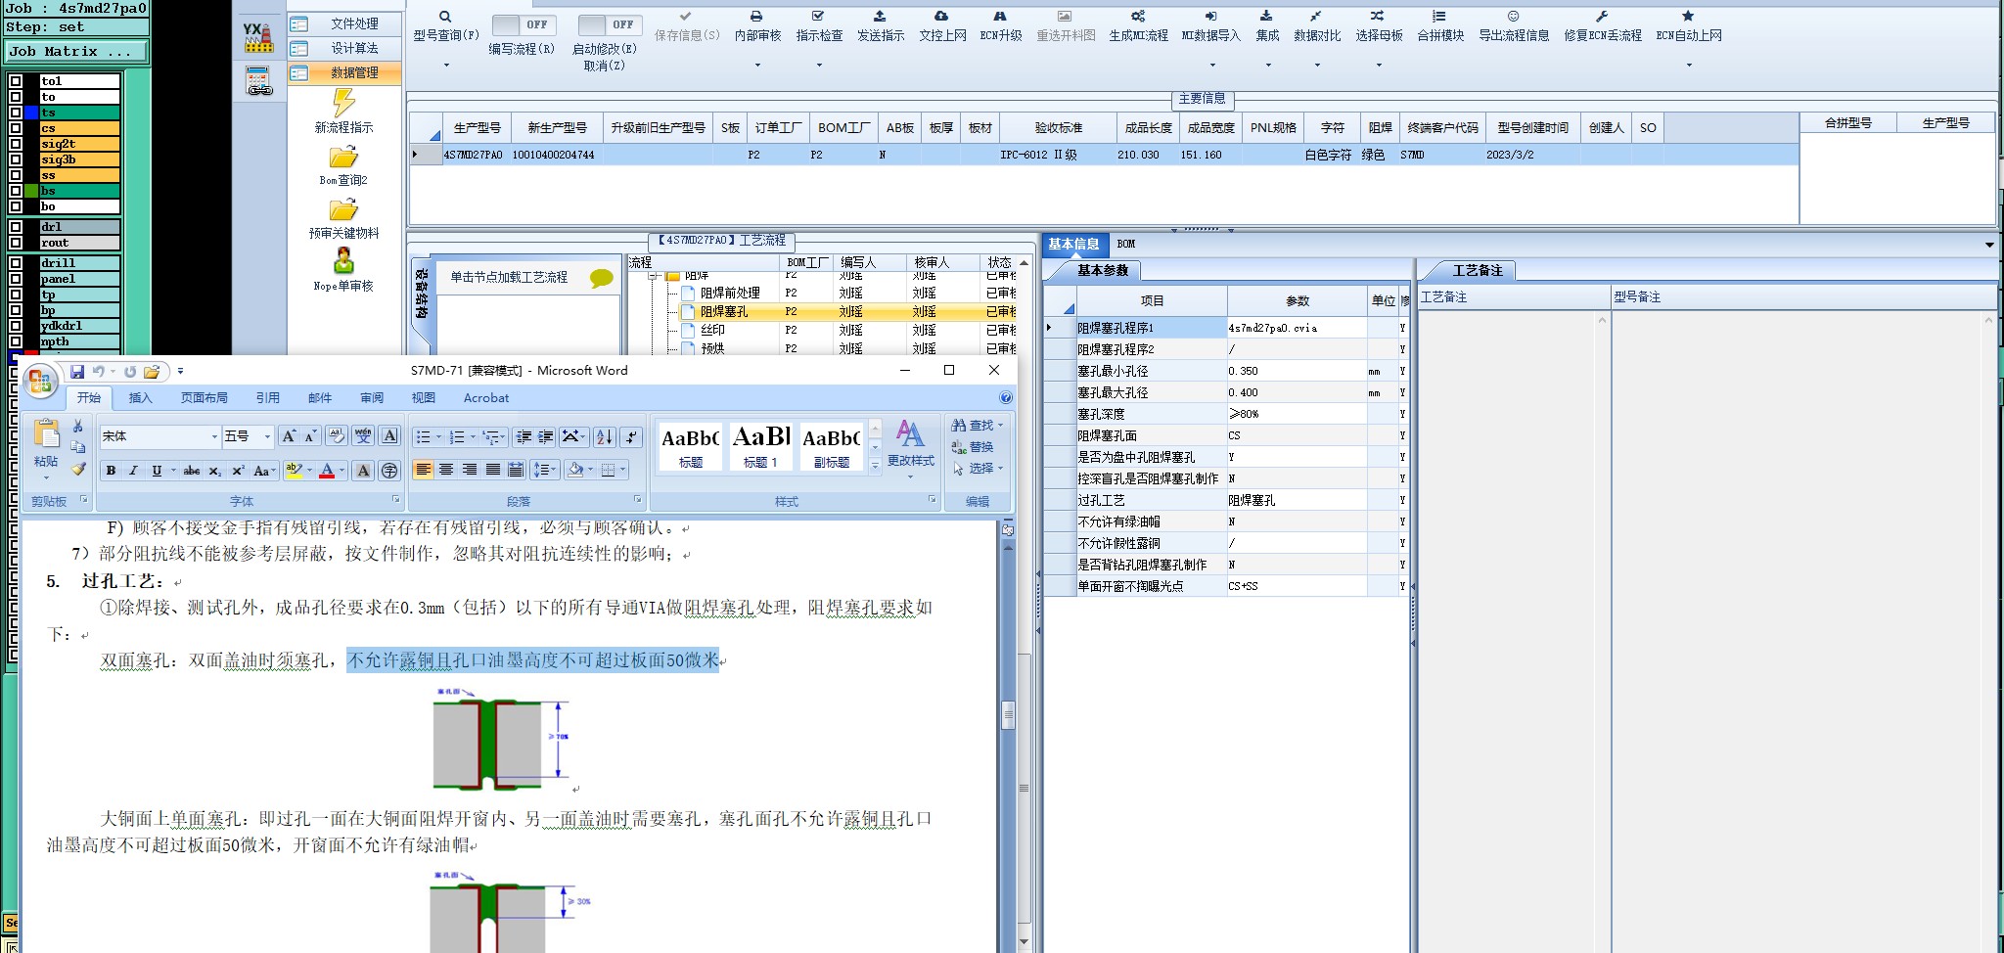Check the panel layer checkbox

[16, 279]
